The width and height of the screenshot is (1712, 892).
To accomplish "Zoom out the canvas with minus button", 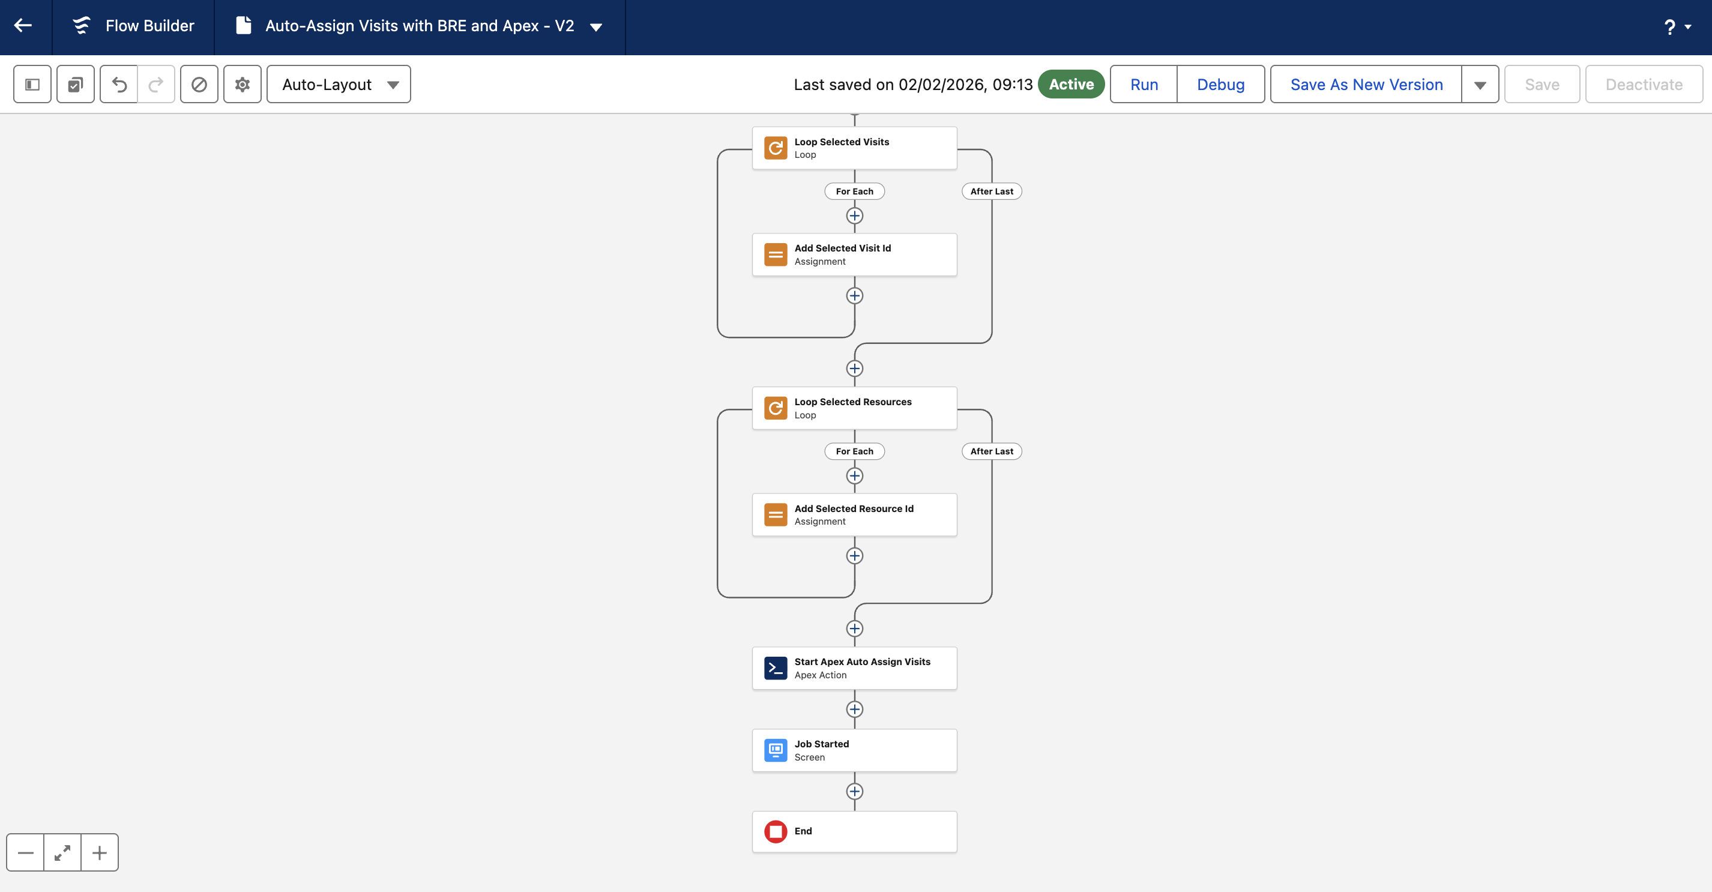I will pos(25,853).
